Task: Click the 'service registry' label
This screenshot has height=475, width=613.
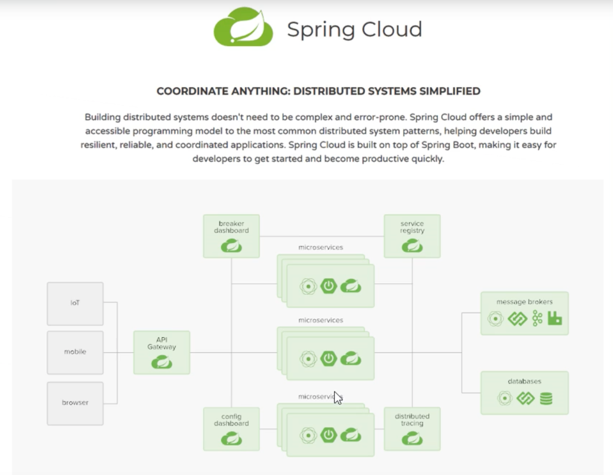Action: coord(412,227)
